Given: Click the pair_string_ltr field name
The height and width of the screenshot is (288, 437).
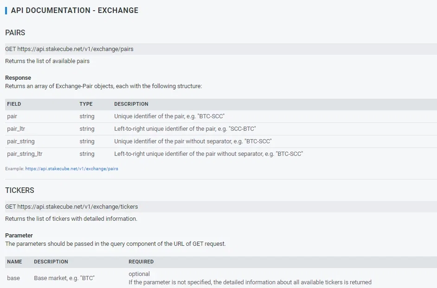Looking at the screenshot, I should [x=25, y=154].
